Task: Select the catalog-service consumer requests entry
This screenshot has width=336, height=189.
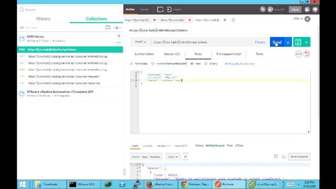Action: 70,76
